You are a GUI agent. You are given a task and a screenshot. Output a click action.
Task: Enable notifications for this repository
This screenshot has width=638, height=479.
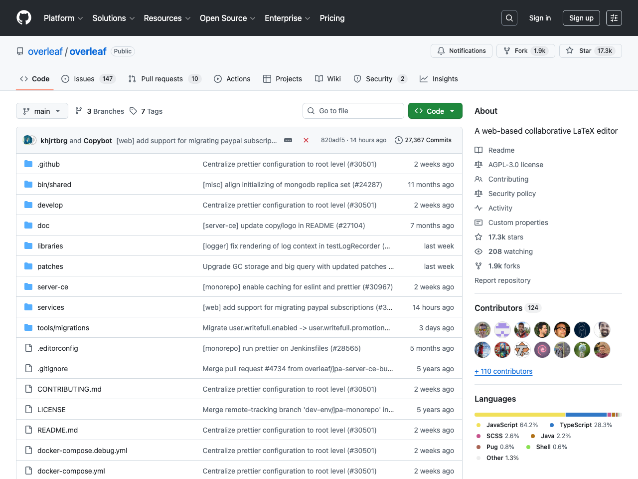click(x=461, y=50)
